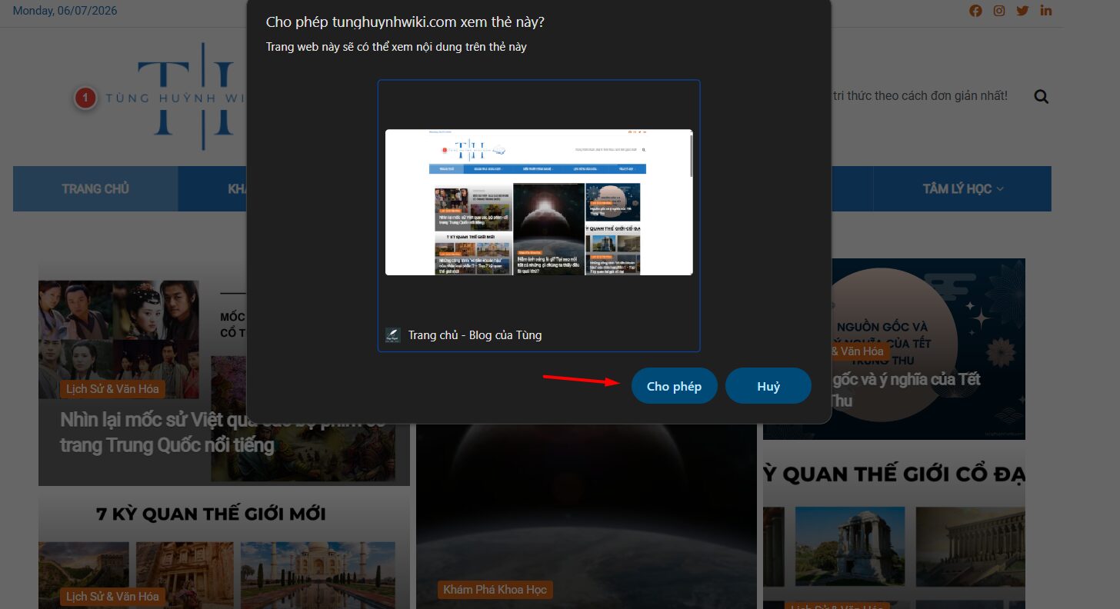The height and width of the screenshot is (609, 1120).
Task: Click the date 'Monday, 06/07/2026'
Action: pos(65,11)
